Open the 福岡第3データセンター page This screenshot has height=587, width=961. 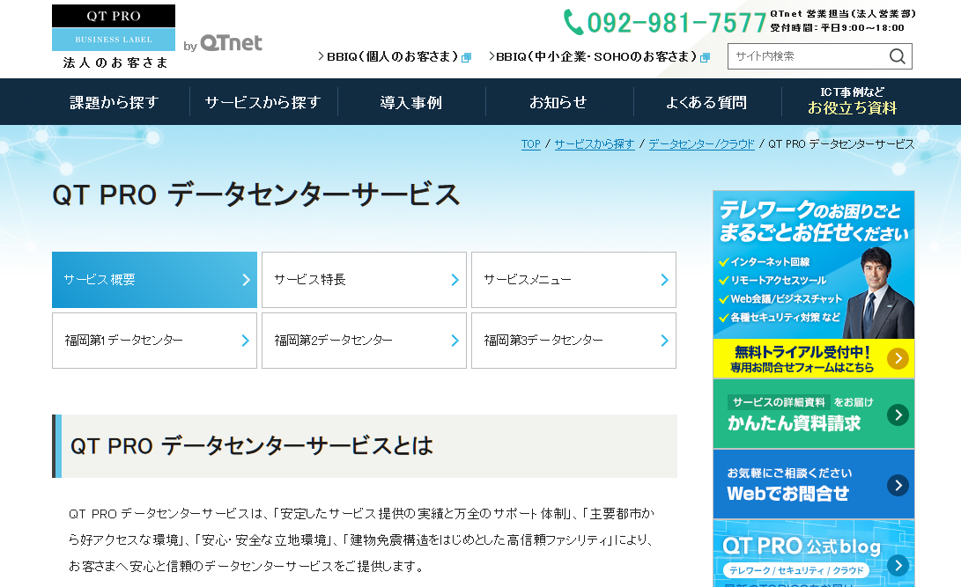pyautogui.click(x=573, y=341)
